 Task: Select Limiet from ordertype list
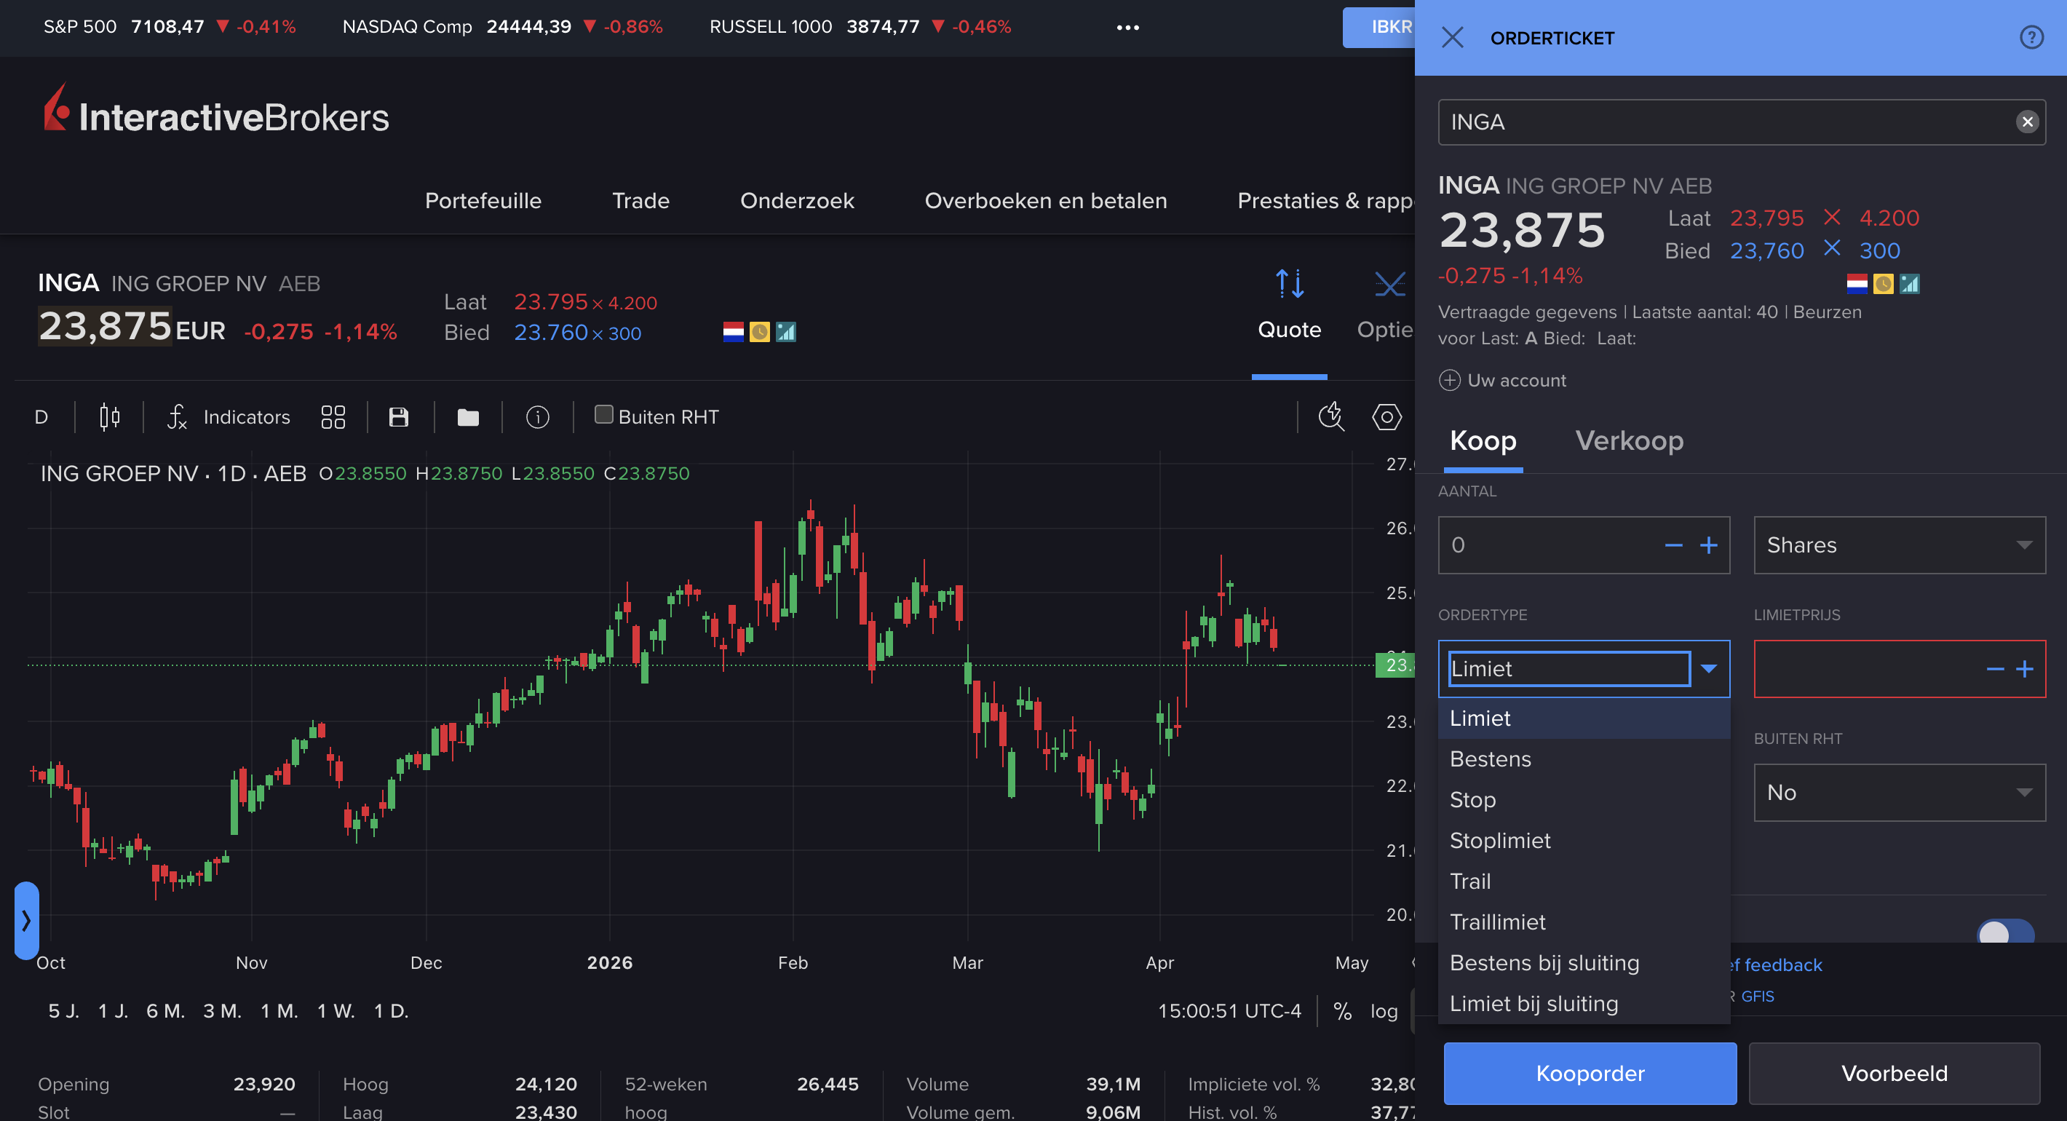pos(1584,718)
